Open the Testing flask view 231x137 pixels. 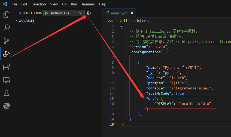point(6,93)
